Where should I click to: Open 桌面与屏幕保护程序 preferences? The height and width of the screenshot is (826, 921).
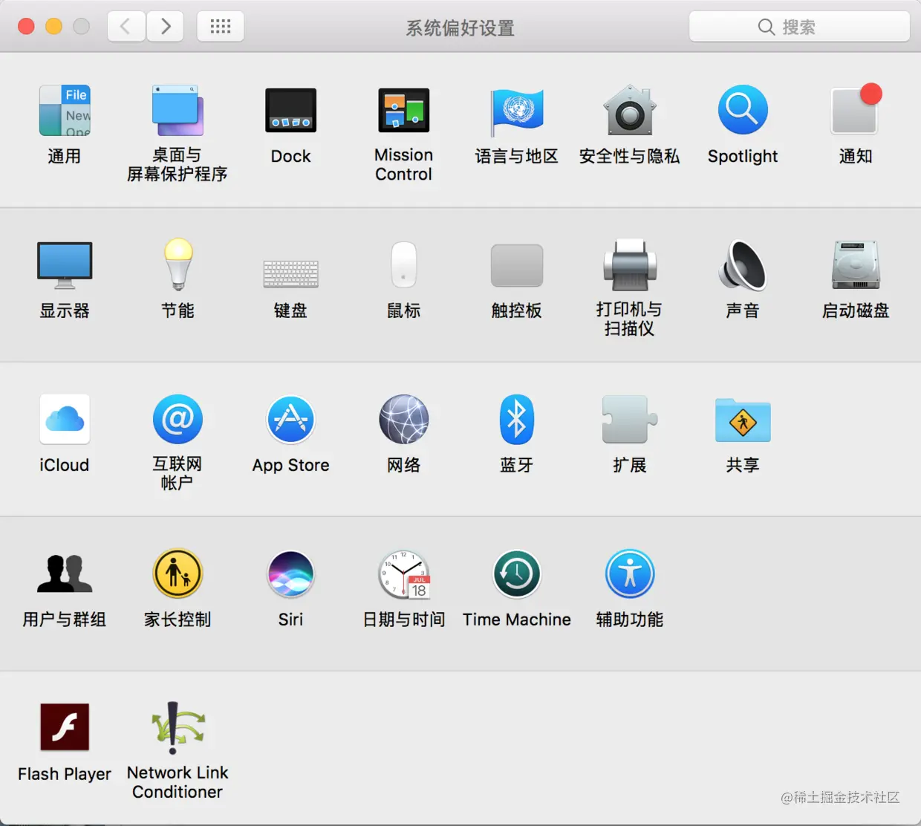tap(178, 111)
